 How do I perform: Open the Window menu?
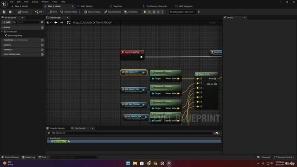tap(45, 2)
